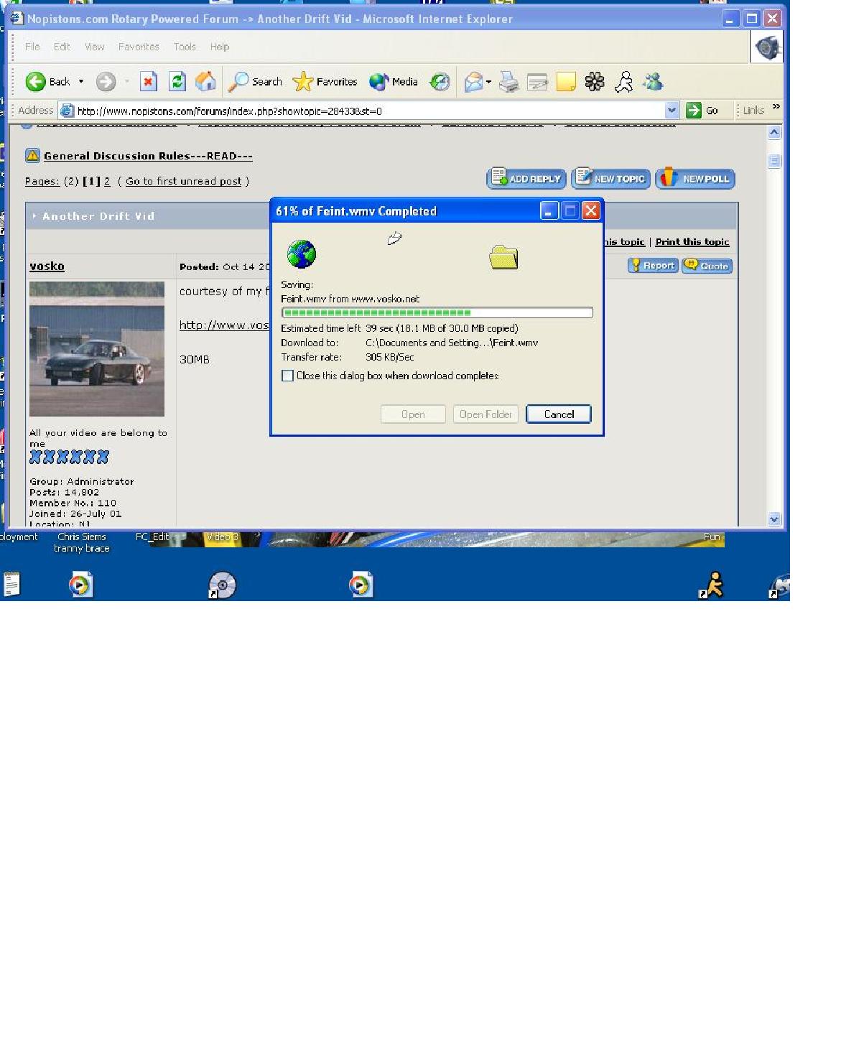Cancel the Feint.wmv download
The image size is (864, 1045).
pyautogui.click(x=558, y=414)
